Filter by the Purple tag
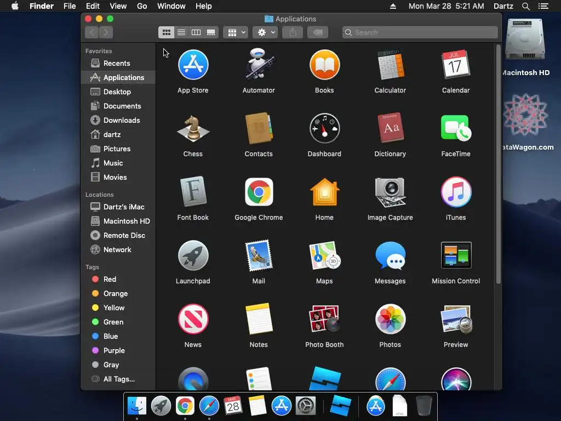The height and width of the screenshot is (421, 561). pos(118,350)
